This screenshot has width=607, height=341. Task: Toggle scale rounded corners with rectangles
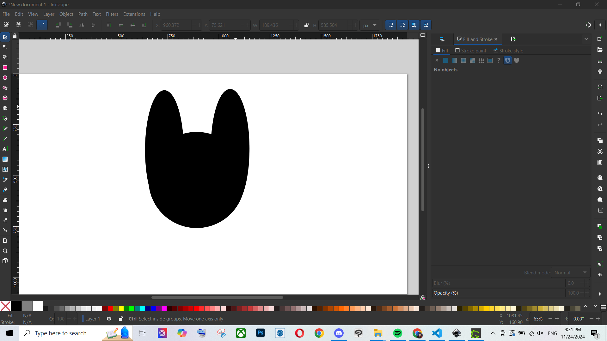pyautogui.click(x=402, y=25)
